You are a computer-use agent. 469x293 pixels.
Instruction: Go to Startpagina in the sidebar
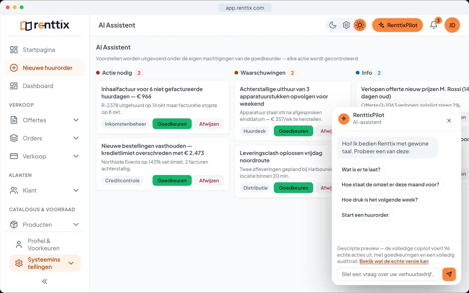[x=45, y=50]
